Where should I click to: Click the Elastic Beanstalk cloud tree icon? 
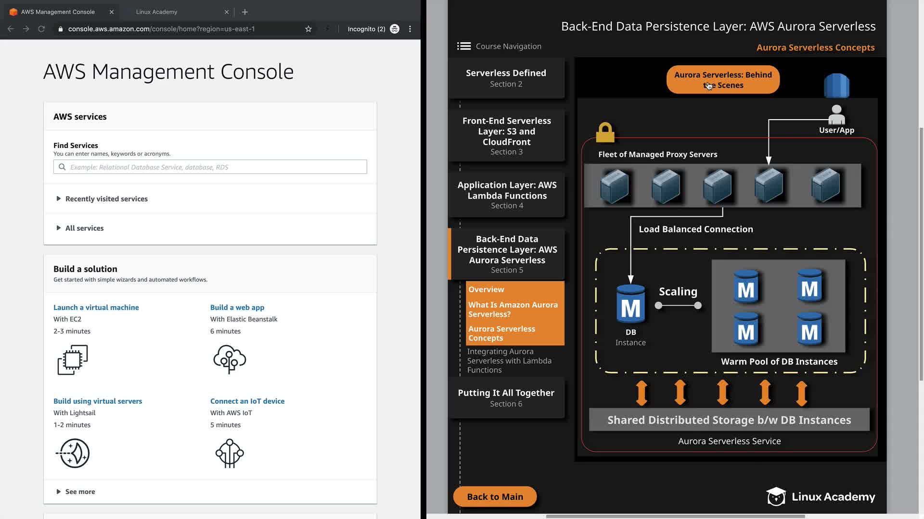230,359
